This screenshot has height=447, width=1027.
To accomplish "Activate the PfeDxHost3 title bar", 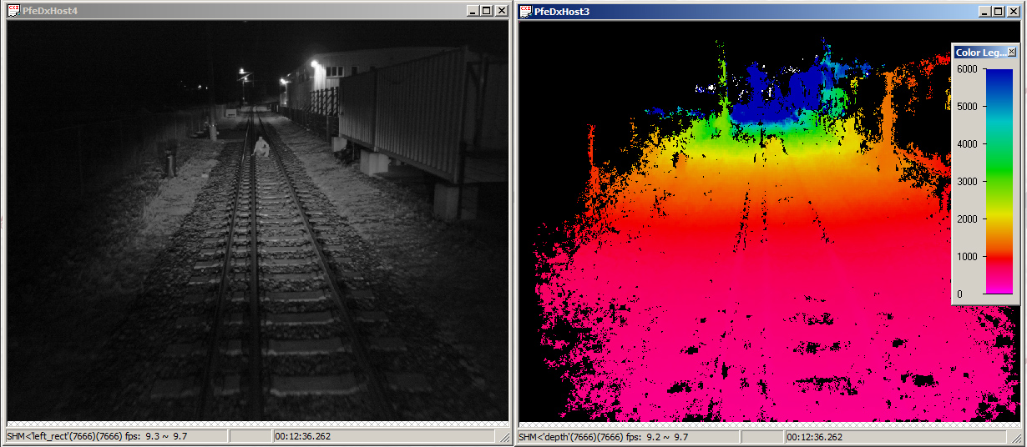I will coord(751,11).
